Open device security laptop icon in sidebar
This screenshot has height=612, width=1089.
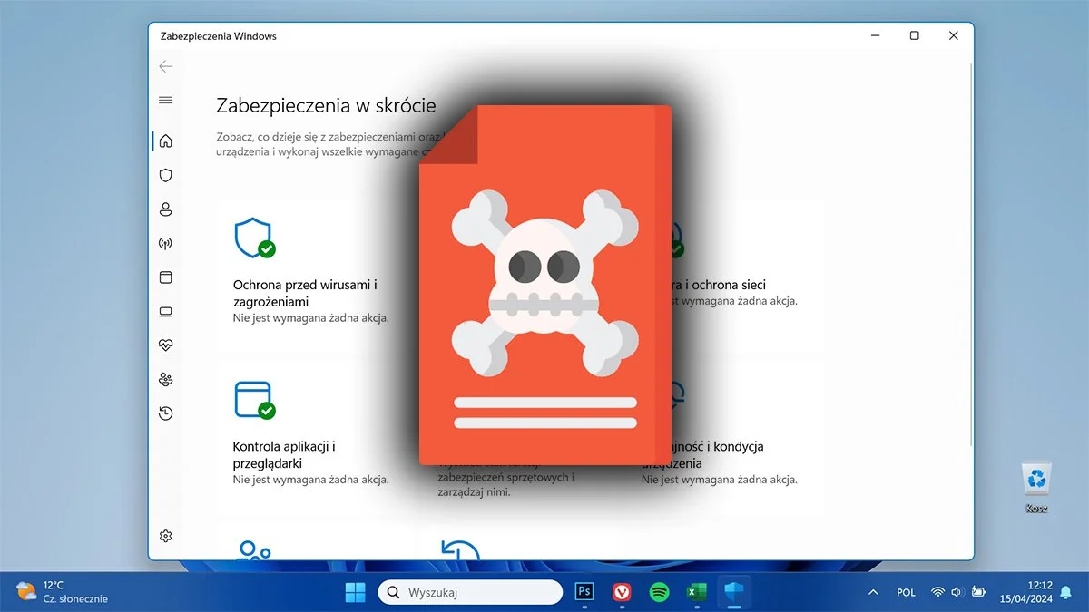tap(165, 311)
